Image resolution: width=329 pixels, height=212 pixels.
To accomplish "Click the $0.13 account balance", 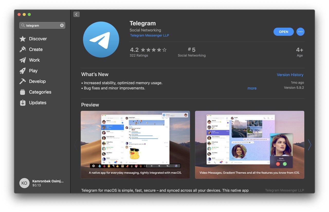I will (x=36, y=185).
